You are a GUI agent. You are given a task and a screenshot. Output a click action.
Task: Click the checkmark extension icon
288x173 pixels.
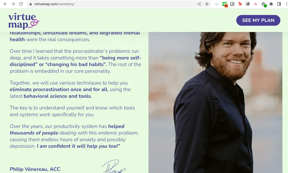[x=217, y=4]
